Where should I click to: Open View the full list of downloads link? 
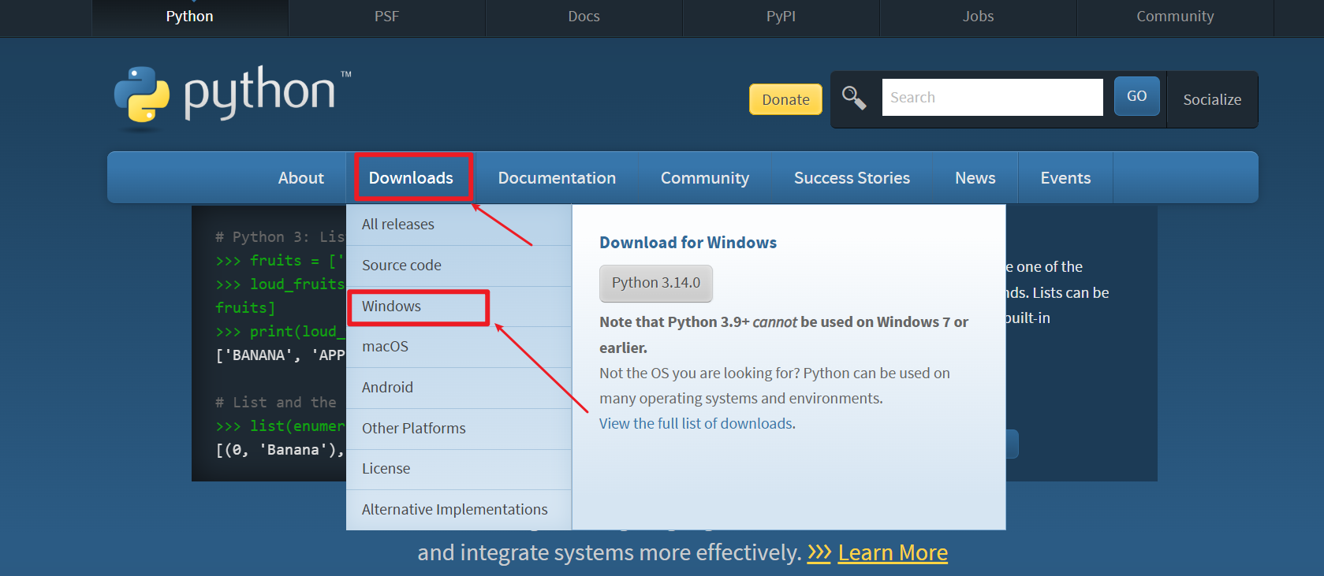tap(697, 424)
